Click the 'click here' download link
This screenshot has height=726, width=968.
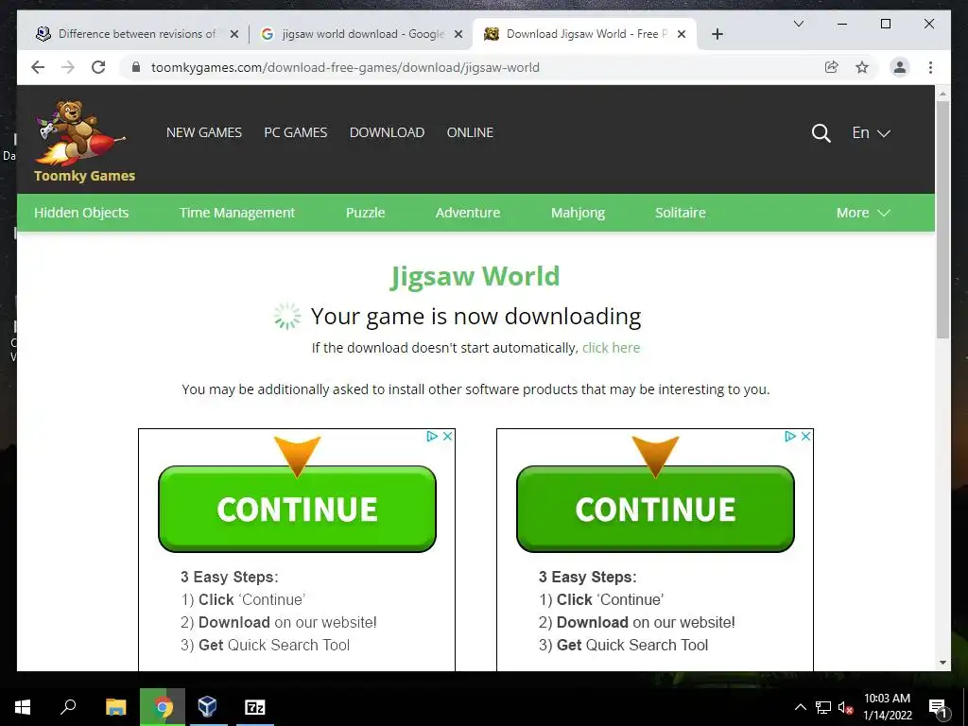611,348
